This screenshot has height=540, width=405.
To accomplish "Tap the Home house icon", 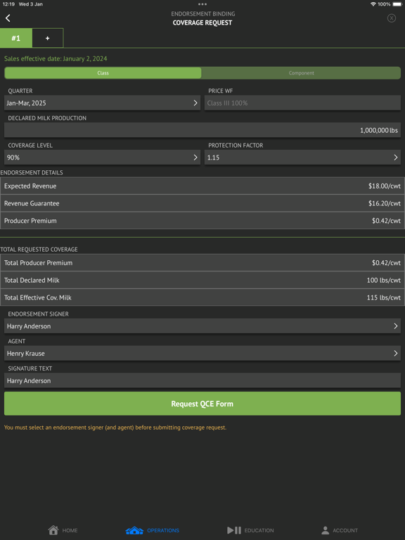I will 53,530.
